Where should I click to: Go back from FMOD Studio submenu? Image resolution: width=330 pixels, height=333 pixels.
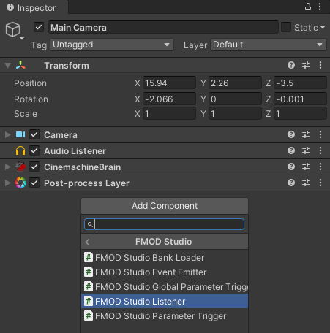88,242
